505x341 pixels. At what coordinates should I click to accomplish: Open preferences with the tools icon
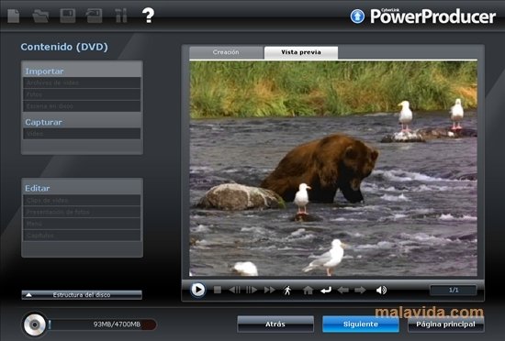[x=121, y=16]
